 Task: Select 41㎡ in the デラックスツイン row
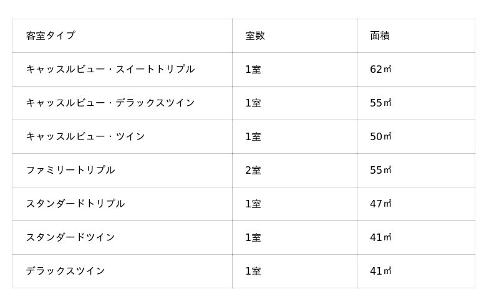(380, 271)
